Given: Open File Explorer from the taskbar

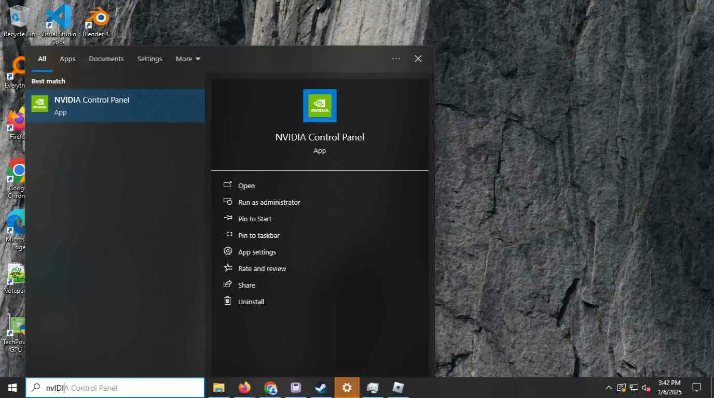Looking at the screenshot, I should [219, 388].
